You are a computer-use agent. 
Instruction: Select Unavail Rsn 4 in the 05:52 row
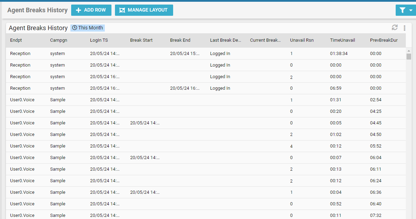(x=291, y=146)
